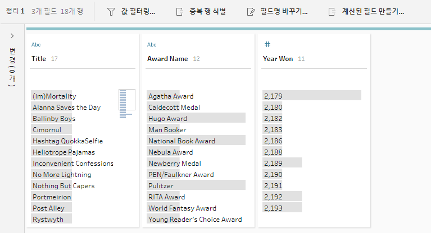Select the Rystwyth value
The width and height of the screenshot is (431, 233).
pyautogui.click(x=48, y=220)
